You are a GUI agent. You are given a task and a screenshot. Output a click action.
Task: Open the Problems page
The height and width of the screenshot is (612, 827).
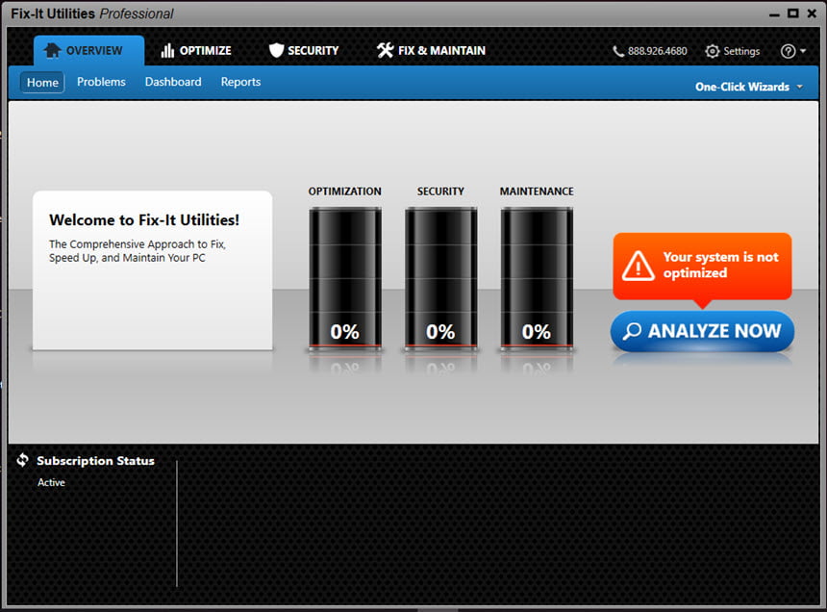click(101, 82)
